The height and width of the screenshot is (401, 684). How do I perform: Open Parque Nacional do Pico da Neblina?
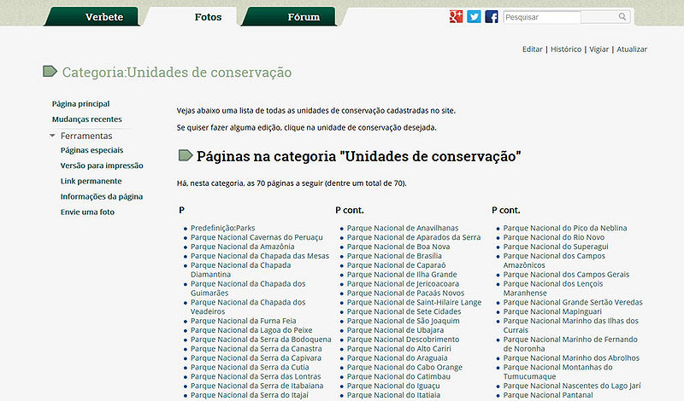pos(565,228)
